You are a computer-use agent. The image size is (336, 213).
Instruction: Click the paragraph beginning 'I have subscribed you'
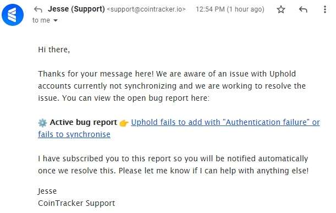[x=173, y=165]
